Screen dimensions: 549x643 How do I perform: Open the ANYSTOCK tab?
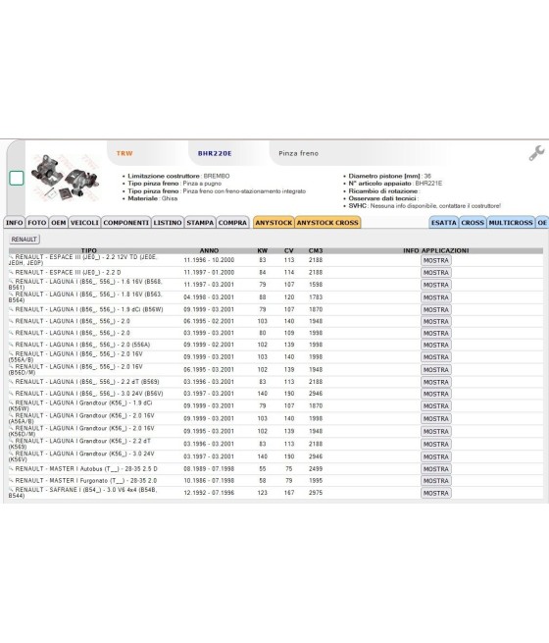coord(274,222)
